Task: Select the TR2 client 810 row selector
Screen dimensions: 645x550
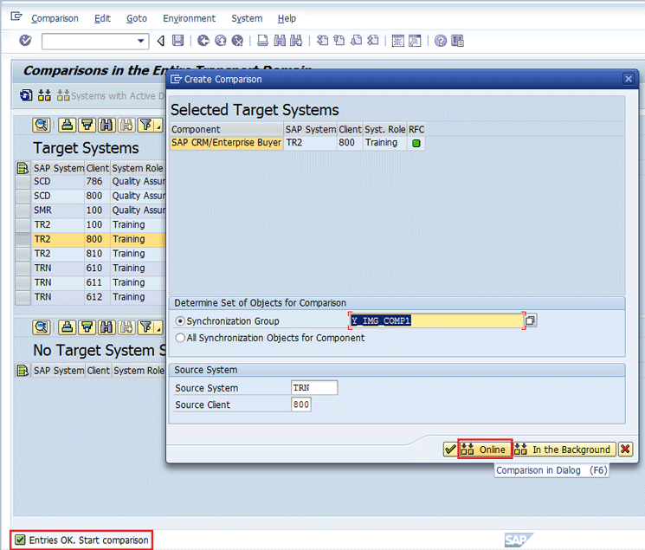Action: pyautogui.click(x=23, y=254)
